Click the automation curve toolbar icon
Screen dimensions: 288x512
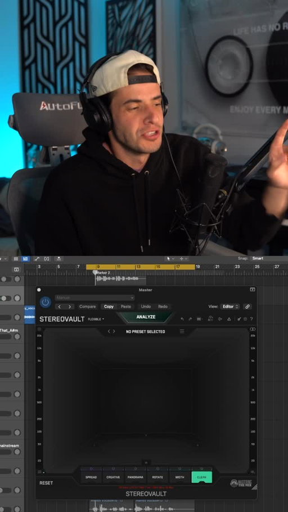click(37, 259)
